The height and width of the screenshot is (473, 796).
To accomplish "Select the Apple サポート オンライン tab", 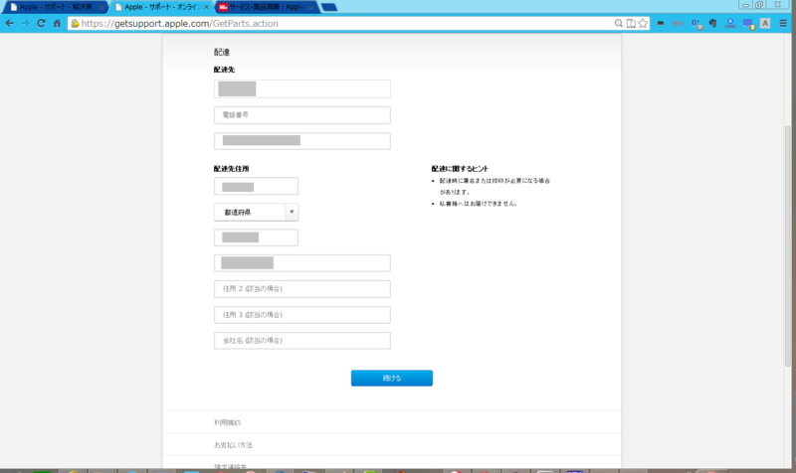I will 160,7.
